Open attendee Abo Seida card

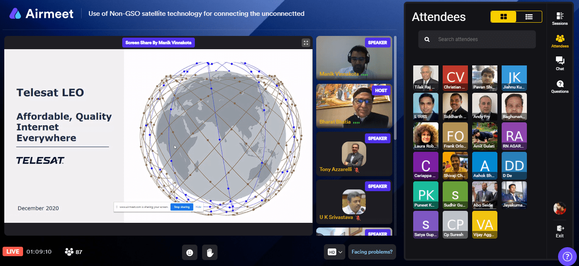point(485,195)
